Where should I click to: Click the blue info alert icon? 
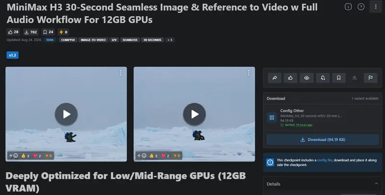click(270, 162)
